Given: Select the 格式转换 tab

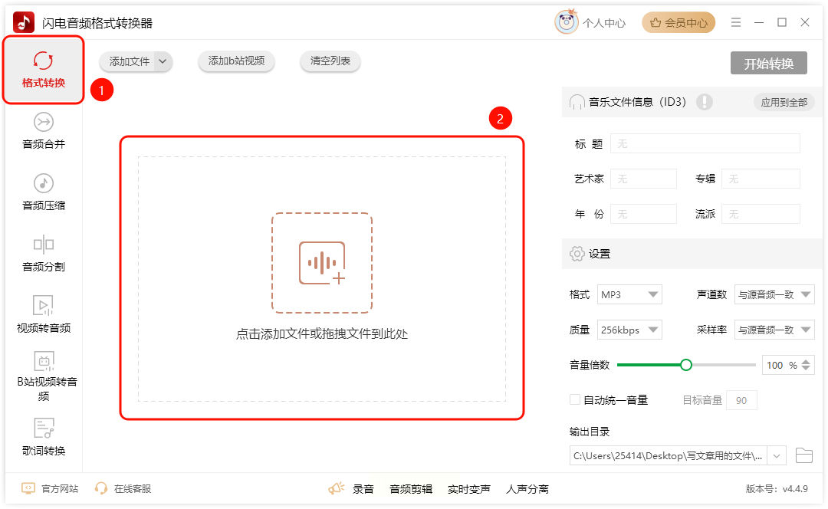Looking at the screenshot, I should coord(43,69).
